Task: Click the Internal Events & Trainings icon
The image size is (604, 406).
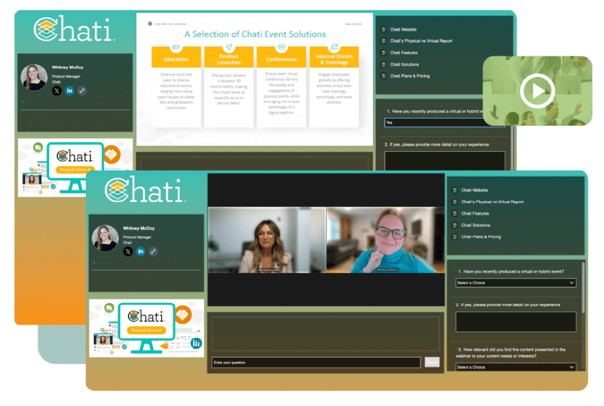Action: pos(335,45)
